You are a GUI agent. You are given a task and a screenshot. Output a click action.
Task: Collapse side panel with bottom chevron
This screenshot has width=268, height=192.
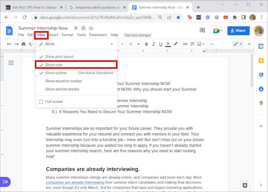[x=261, y=185]
